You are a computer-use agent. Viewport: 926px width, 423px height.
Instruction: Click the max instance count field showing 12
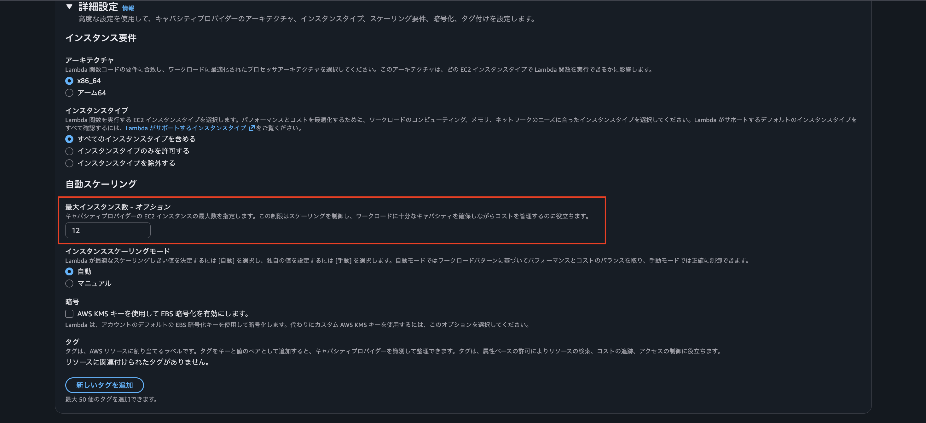pos(107,230)
